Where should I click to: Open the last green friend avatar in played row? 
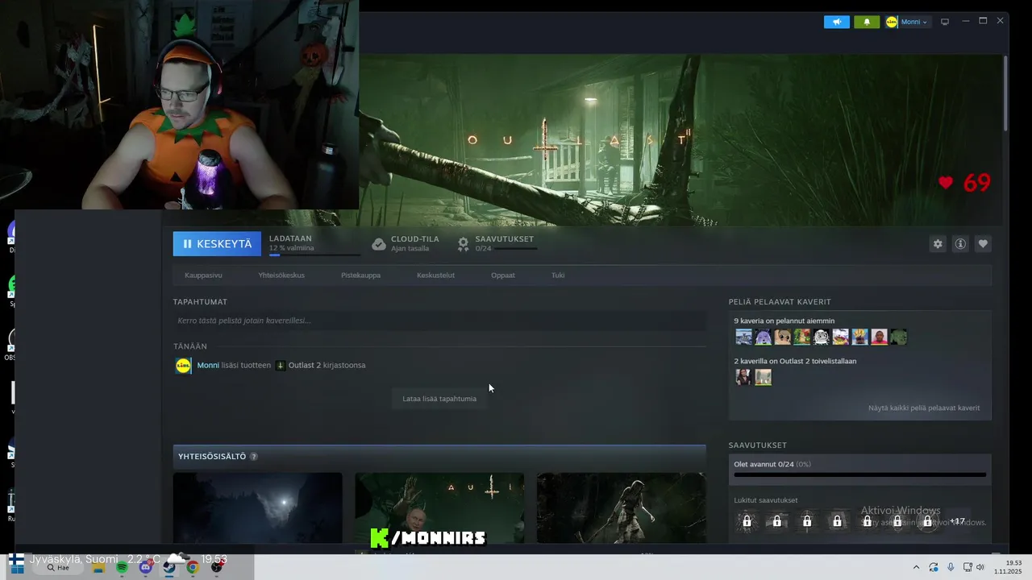coord(898,337)
